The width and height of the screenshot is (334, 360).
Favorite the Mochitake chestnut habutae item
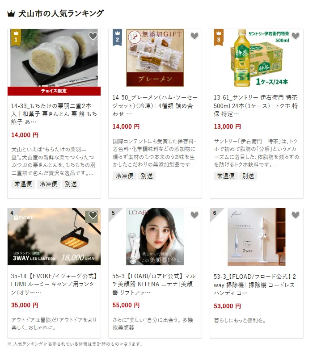coord(93,36)
